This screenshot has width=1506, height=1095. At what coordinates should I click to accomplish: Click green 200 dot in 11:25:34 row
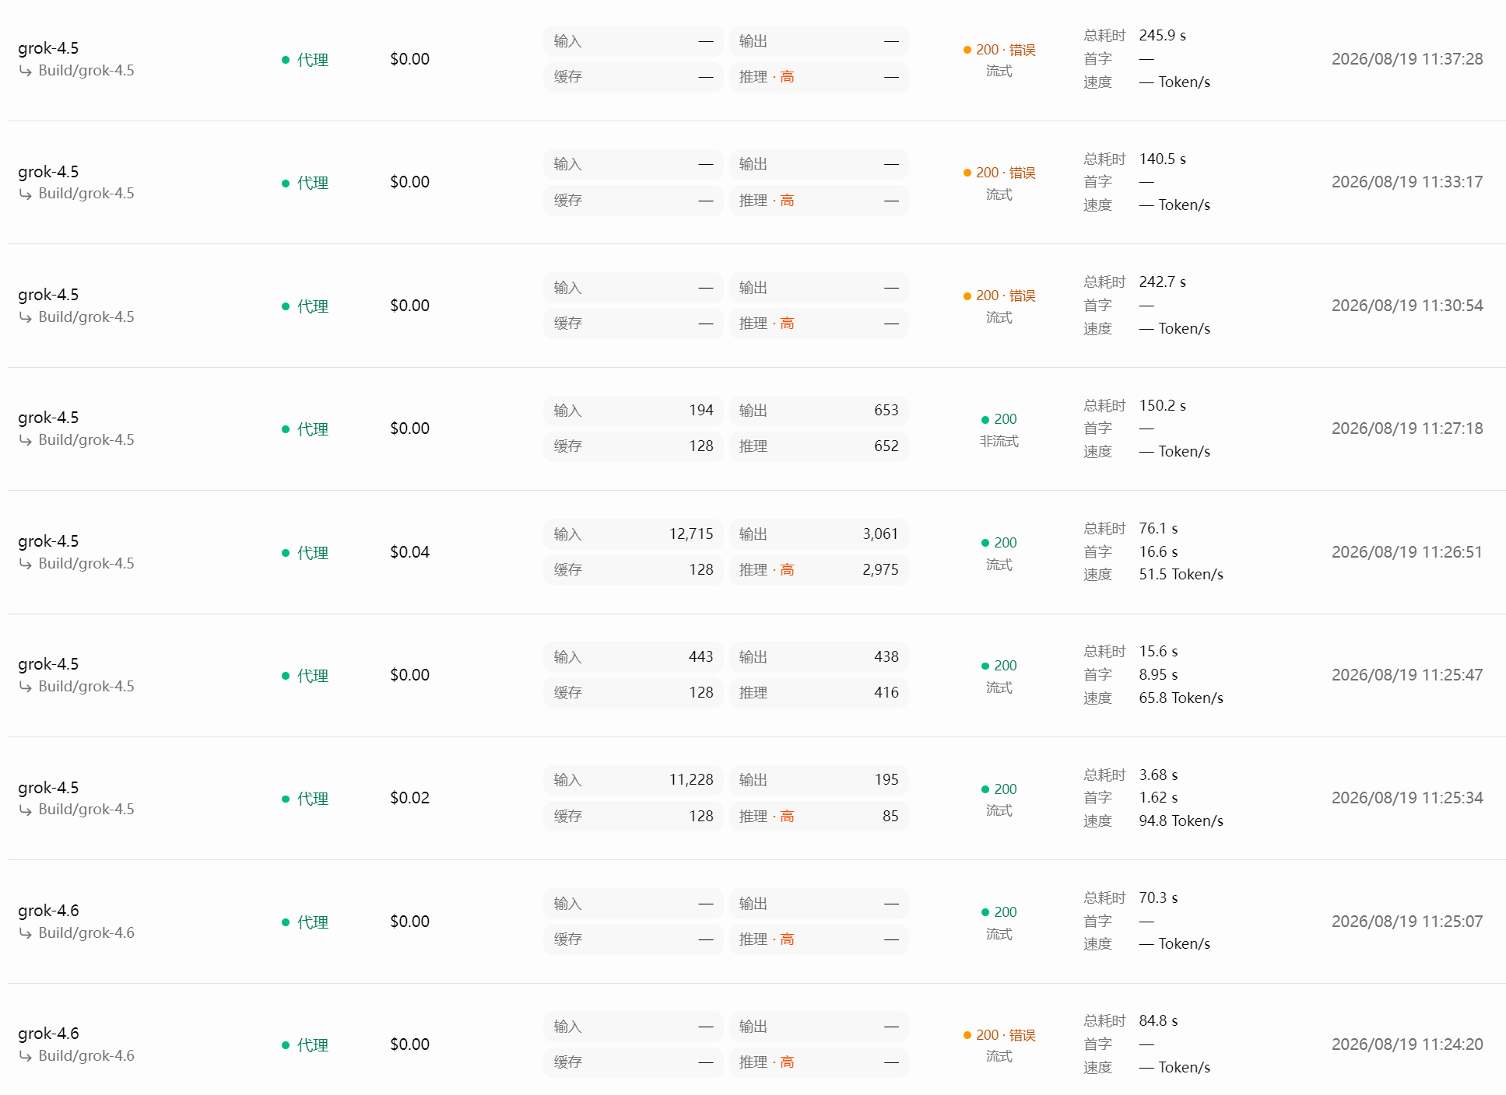[x=985, y=789]
